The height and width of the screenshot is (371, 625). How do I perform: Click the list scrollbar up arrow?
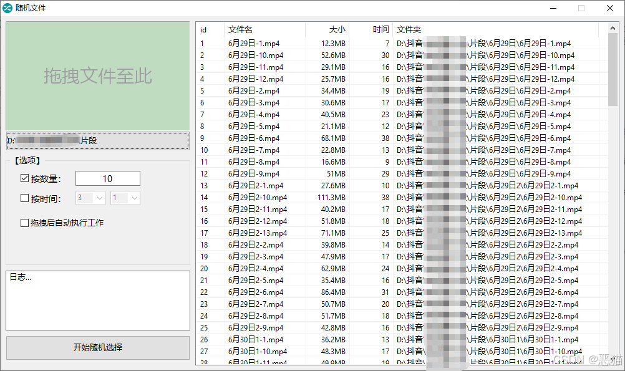613,28
